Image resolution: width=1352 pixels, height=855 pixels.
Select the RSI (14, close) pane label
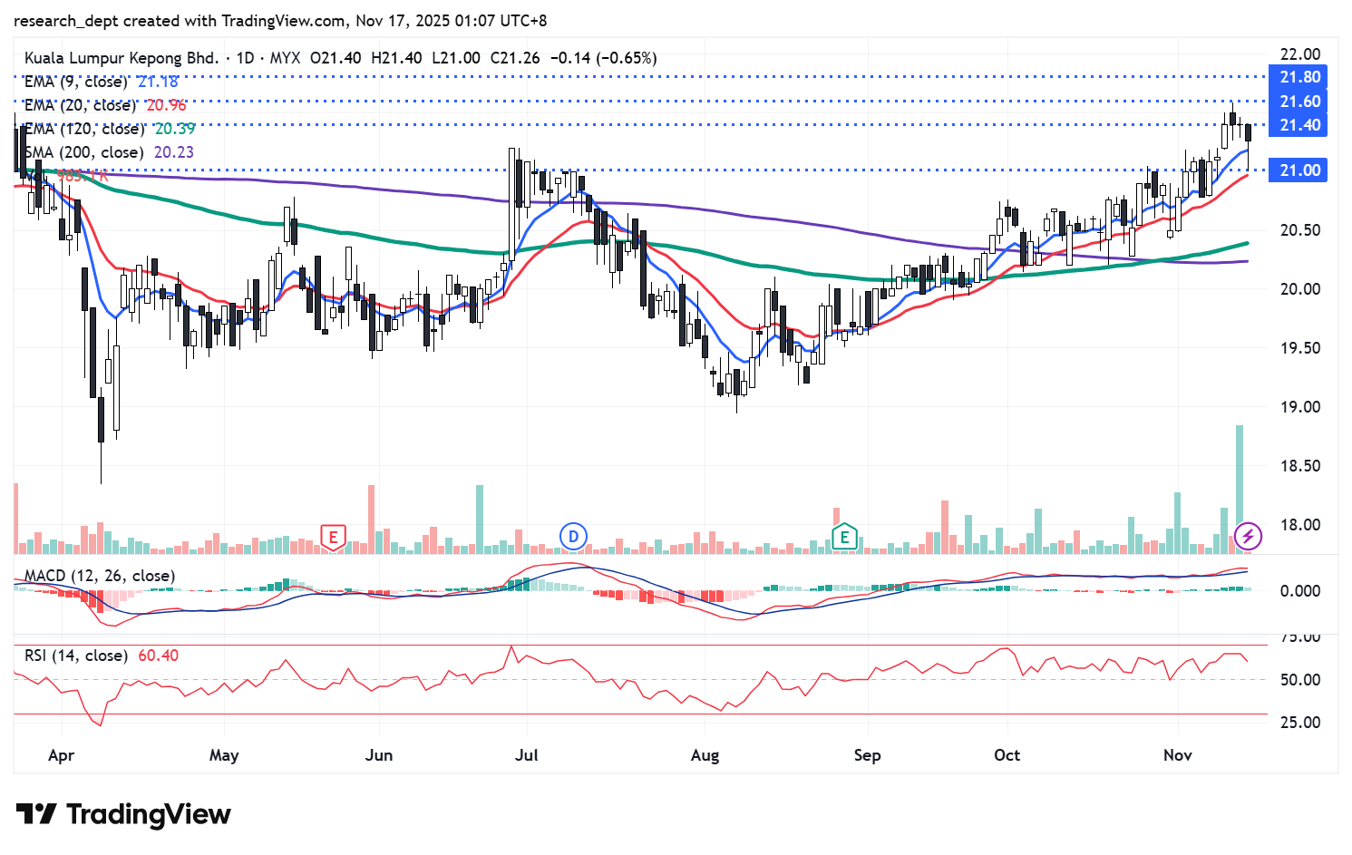(76, 656)
